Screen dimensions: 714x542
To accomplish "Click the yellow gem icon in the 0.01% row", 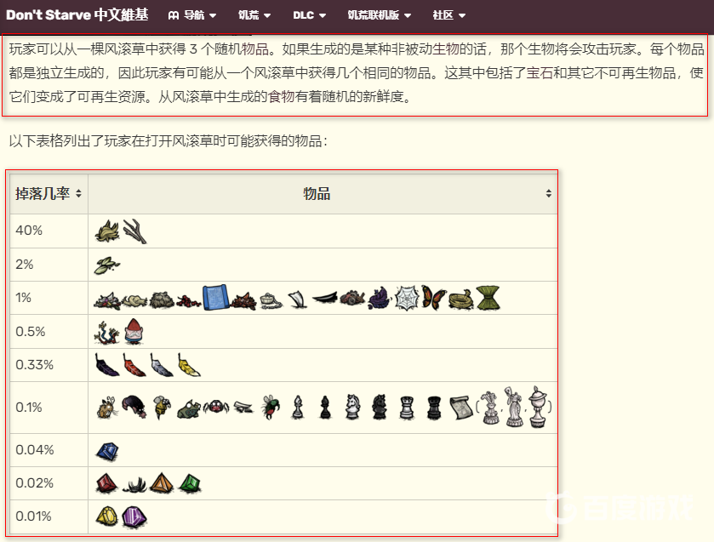I will pyautogui.click(x=107, y=517).
